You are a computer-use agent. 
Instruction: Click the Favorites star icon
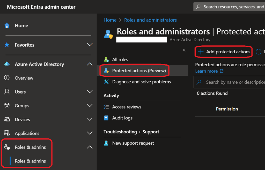tap(7, 45)
